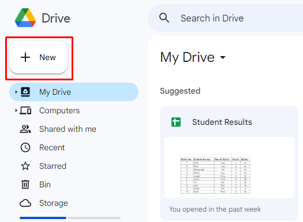Open the Student Results spreadsheet thumbnail
The width and height of the screenshot is (303, 222).
[x=229, y=168]
